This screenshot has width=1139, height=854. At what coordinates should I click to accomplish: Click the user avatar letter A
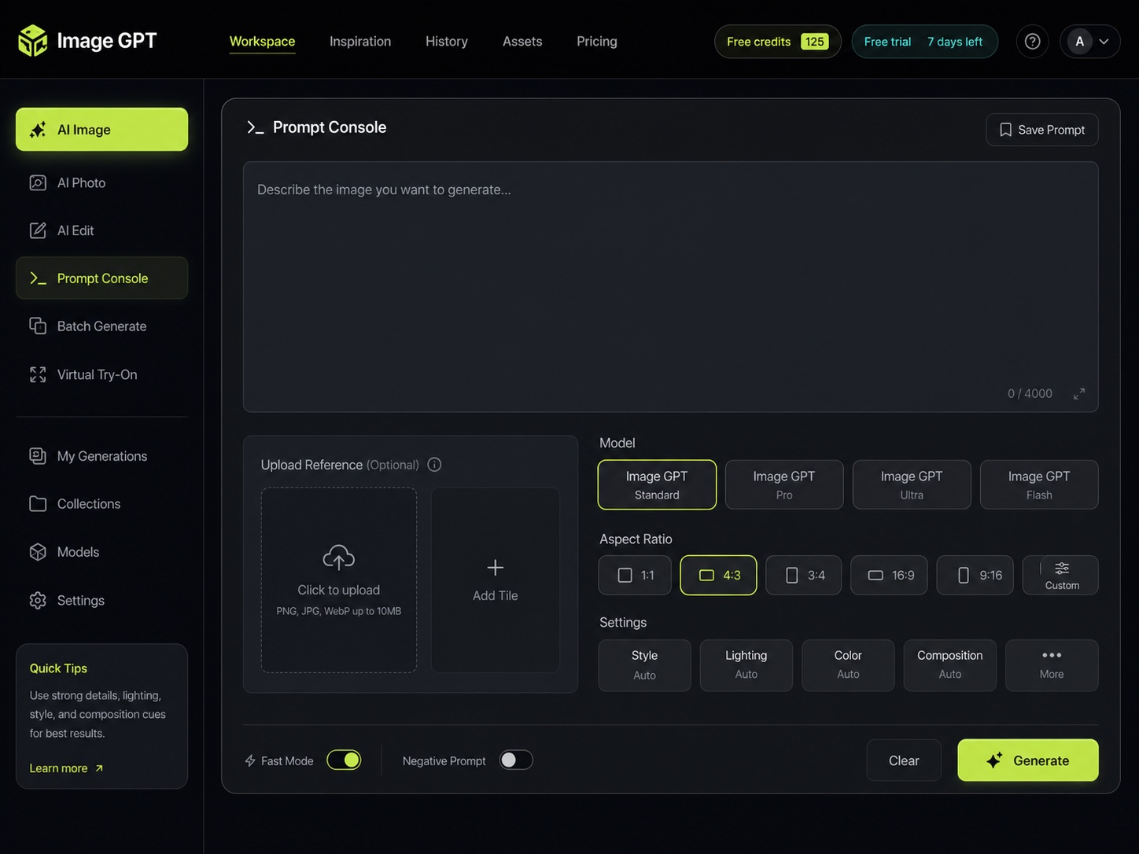1079,42
